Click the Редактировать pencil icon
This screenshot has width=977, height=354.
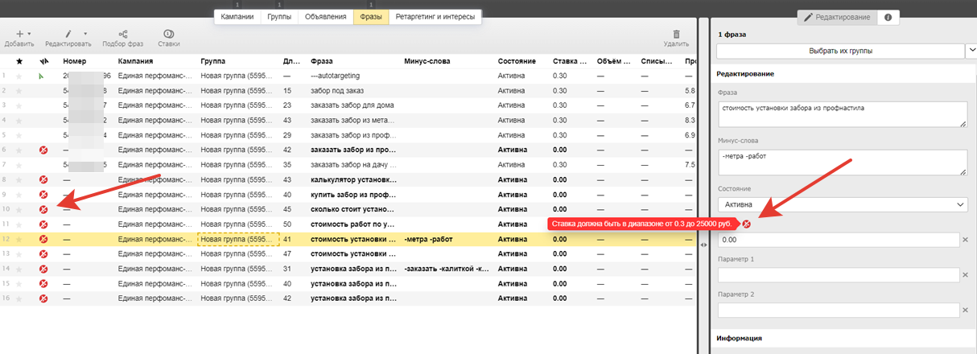click(68, 34)
